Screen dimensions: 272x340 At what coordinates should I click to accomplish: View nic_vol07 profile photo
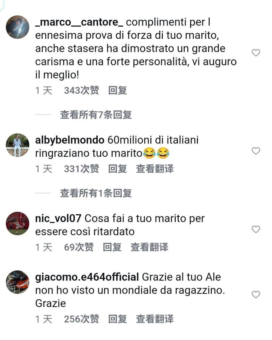[17, 223]
